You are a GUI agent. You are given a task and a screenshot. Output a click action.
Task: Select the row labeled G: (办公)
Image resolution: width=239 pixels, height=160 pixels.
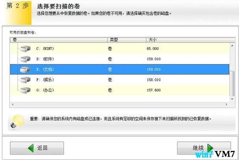(x=120, y=90)
